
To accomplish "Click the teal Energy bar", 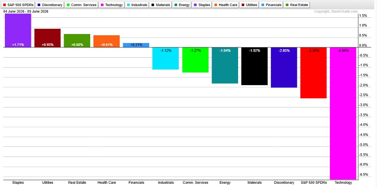I will pos(225,65).
